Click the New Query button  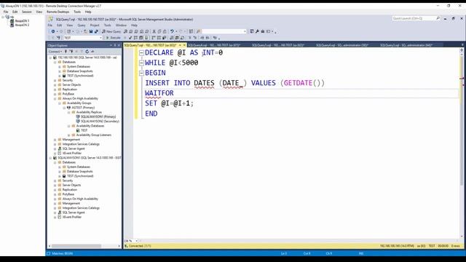pos(111,31)
